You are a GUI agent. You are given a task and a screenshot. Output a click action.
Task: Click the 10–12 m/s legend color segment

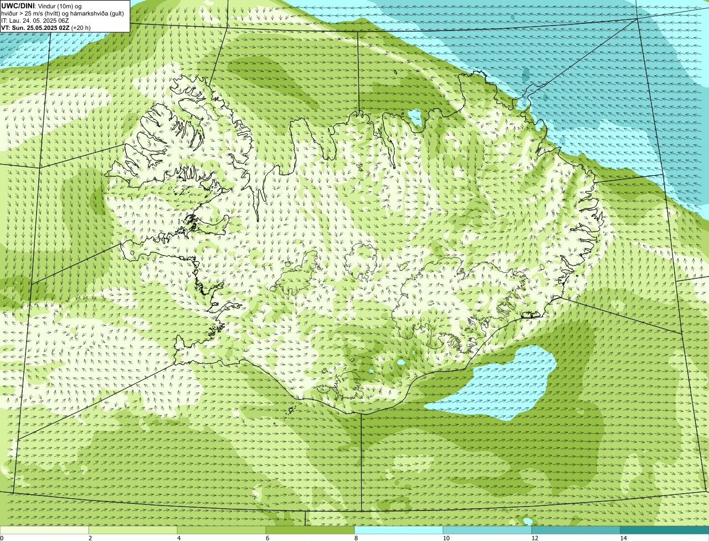click(487, 530)
